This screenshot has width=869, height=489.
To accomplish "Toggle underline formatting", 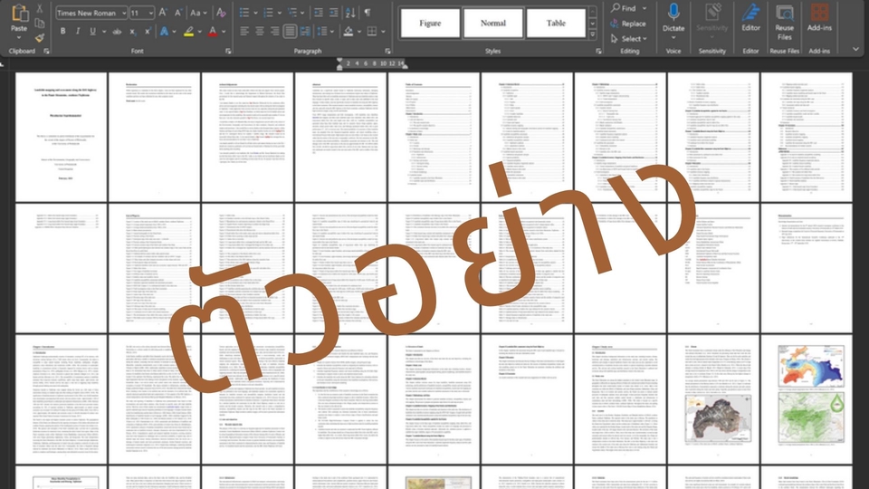I will click(92, 32).
